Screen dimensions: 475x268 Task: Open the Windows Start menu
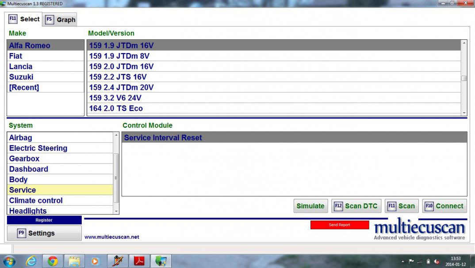click(x=9, y=261)
